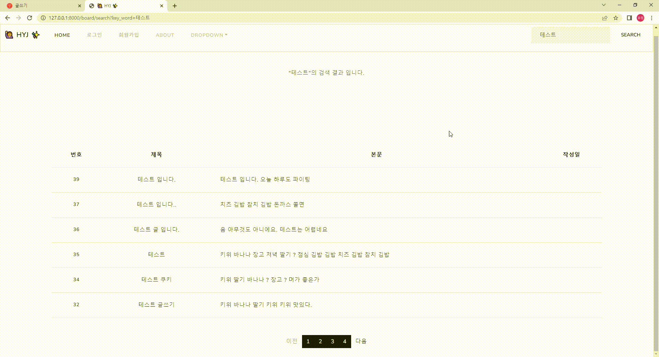The width and height of the screenshot is (659, 357).
Task: Open post titled 테스트 글 입니다.
Action: (157, 229)
